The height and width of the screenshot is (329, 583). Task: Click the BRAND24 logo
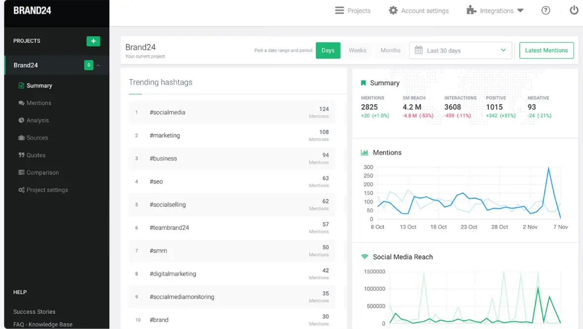pyautogui.click(x=32, y=10)
